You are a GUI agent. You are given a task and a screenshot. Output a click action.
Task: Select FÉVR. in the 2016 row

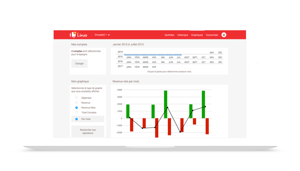[x=137, y=62]
